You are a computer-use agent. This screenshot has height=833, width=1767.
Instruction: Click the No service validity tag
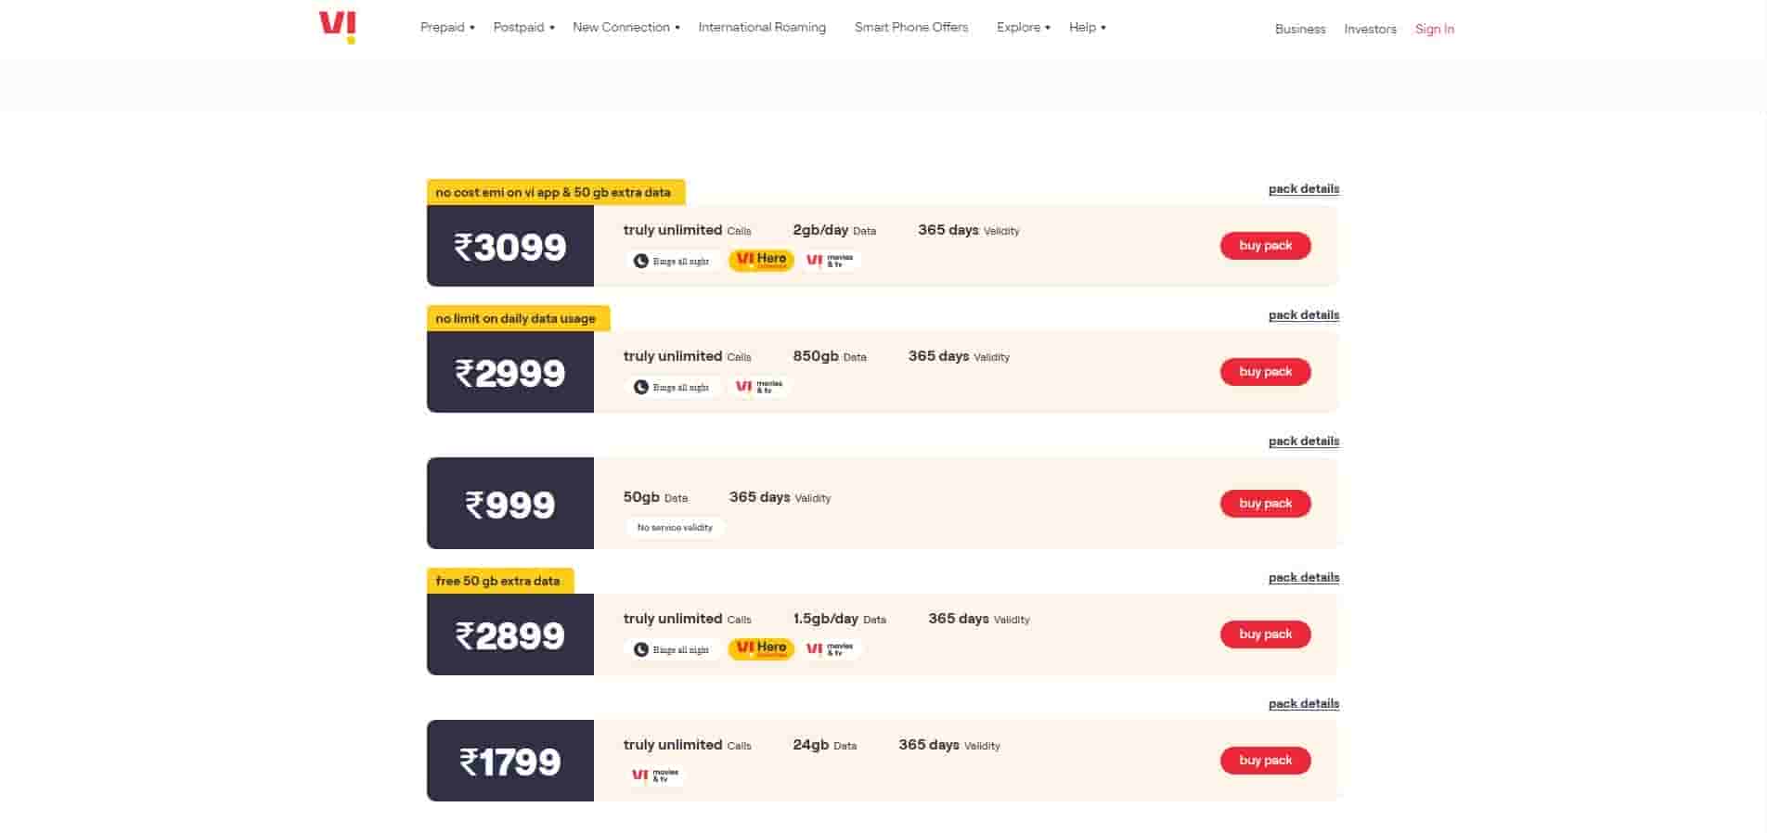click(675, 528)
